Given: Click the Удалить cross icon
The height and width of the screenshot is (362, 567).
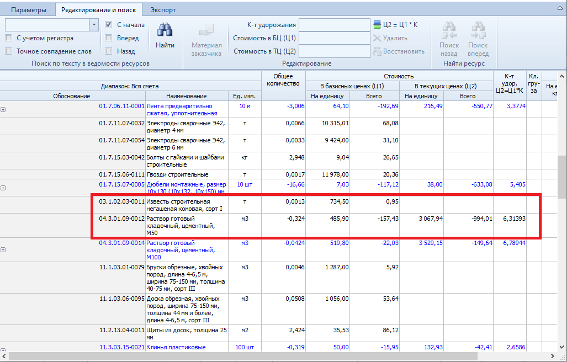Looking at the screenshot, I should 378,38.
